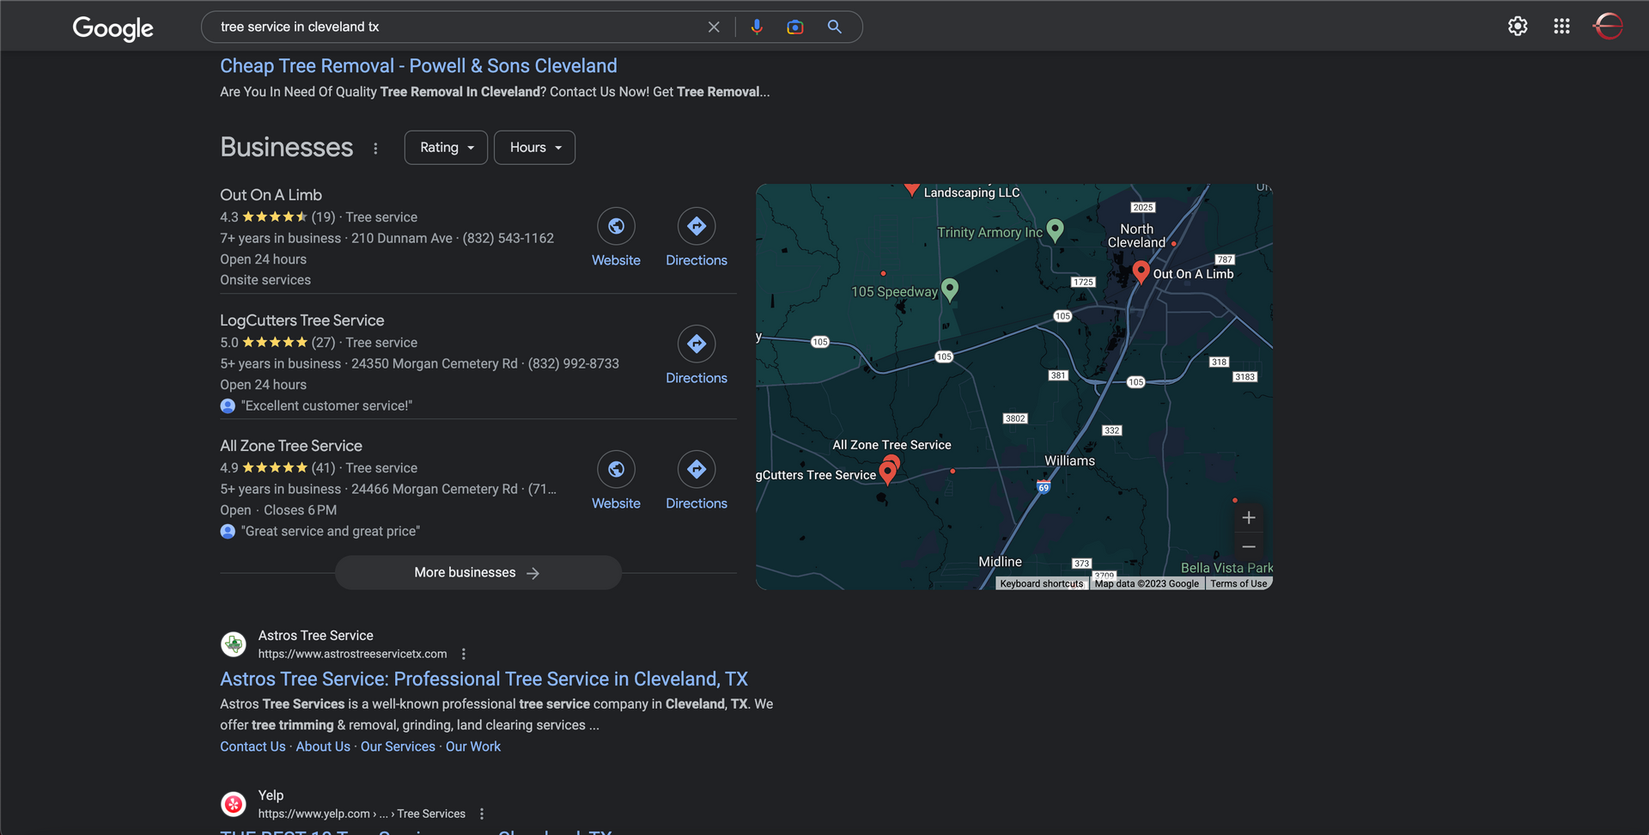The width and height of the screenshot is (1649, 835).
Task: Open the Google apps grid
Action: click(x=1561, y=27)
